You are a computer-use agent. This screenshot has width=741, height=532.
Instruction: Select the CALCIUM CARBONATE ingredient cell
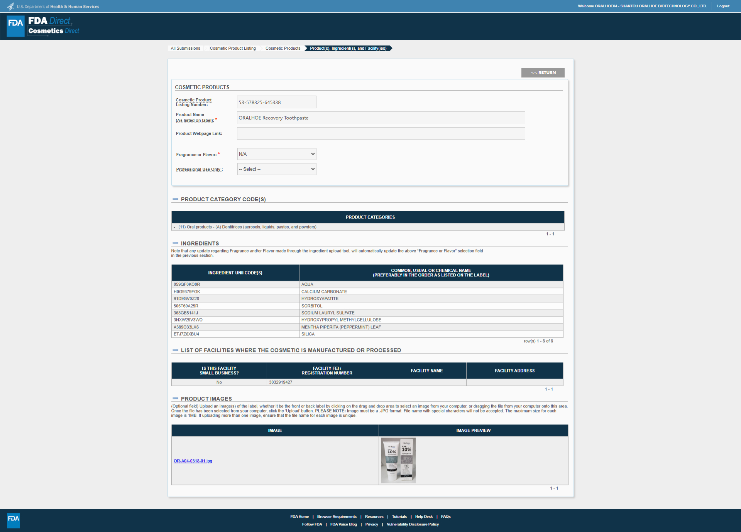pyautogui.click(x=431, y=292)
